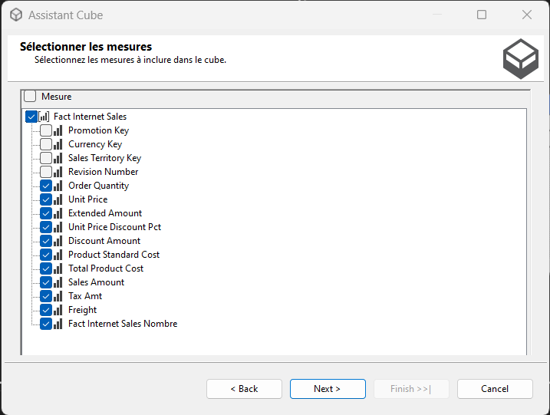Uncheck the Fact Internet Sales group checkbox

coord(31,117)
